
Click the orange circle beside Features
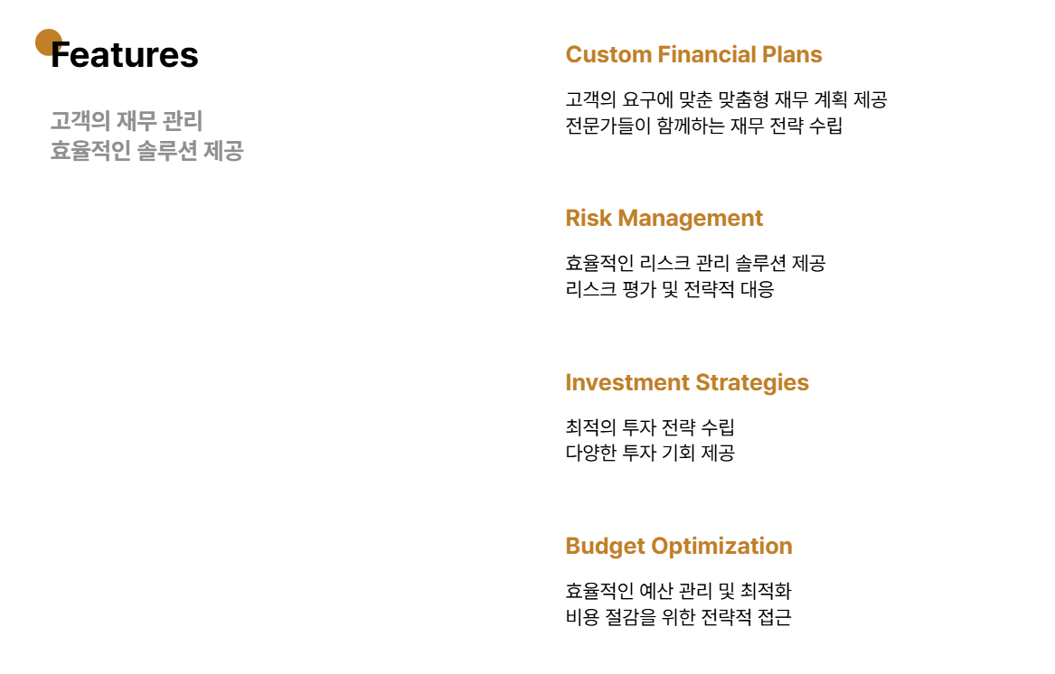point(45,40)
